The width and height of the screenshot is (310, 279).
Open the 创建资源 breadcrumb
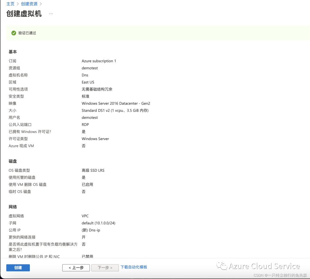(29, 4)
